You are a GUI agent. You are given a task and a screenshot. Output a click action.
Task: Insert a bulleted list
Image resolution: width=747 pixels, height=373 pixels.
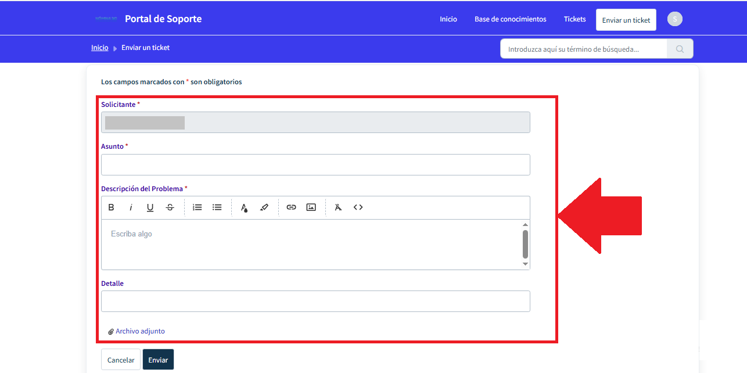[x=217, y=207]
